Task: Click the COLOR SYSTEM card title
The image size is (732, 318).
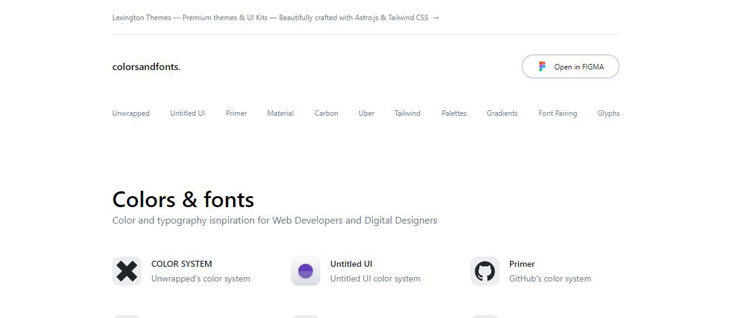Action: 182,264
